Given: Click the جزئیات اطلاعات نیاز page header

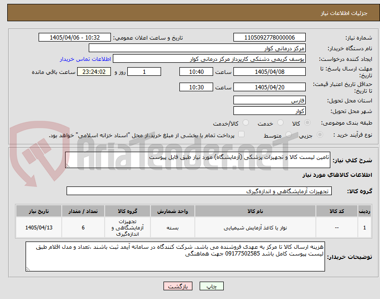Looking at the screenshot, I should point(344,13).
